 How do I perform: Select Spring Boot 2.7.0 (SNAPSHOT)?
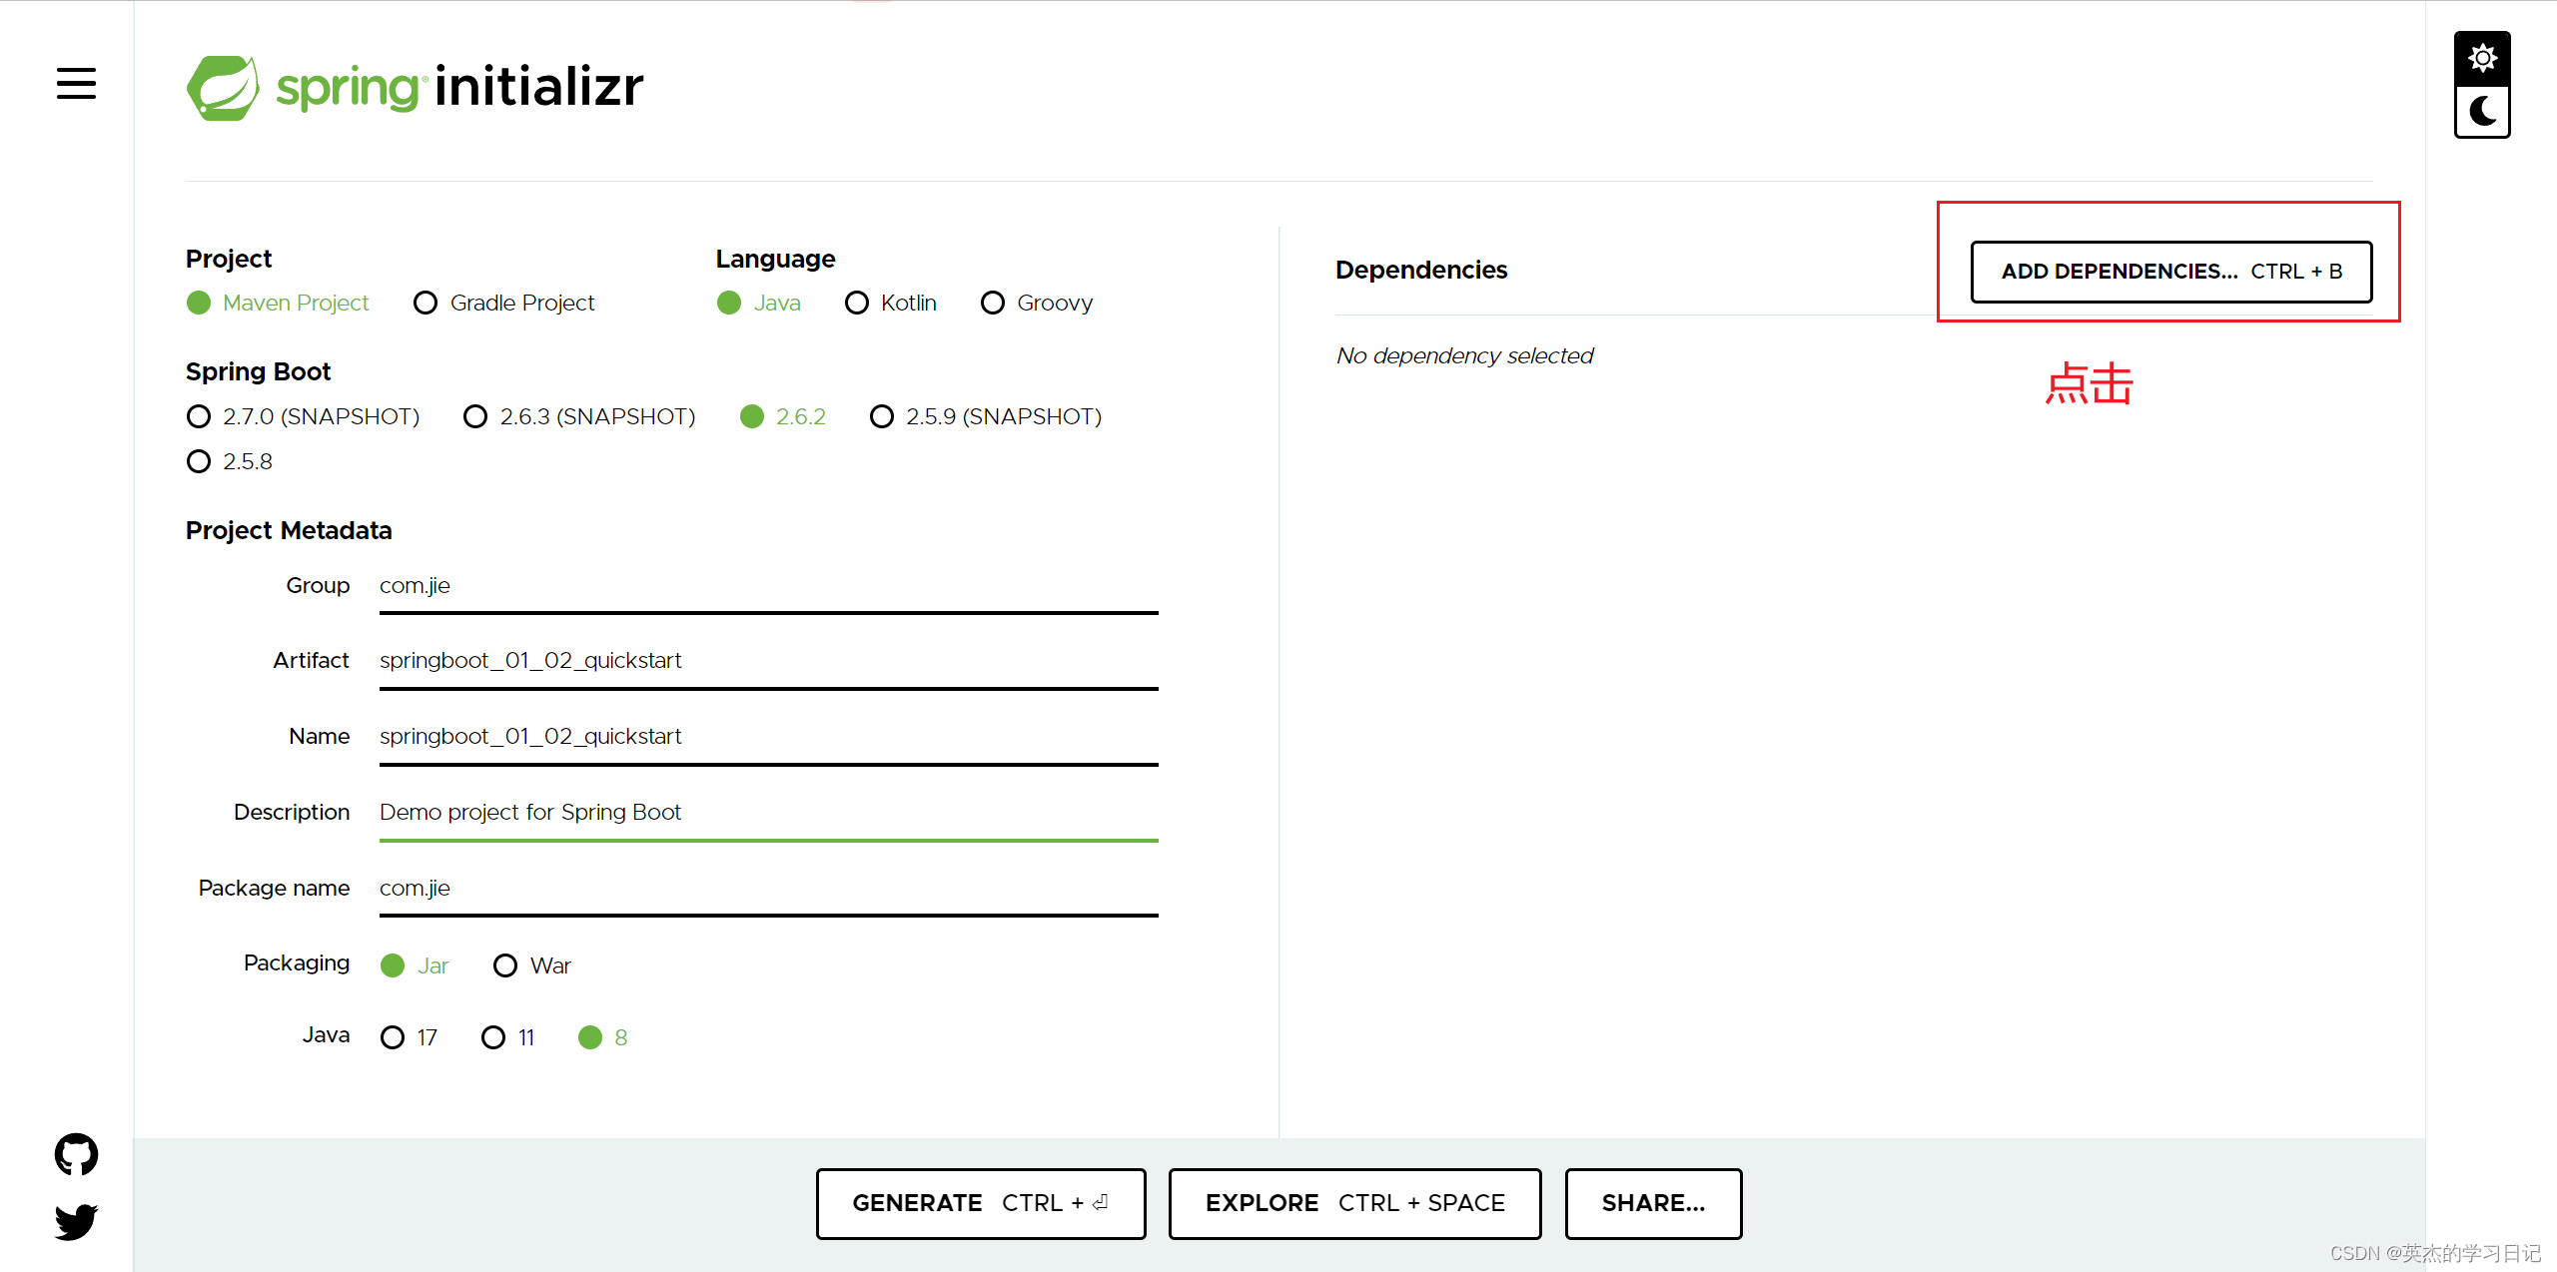(304, 416)
